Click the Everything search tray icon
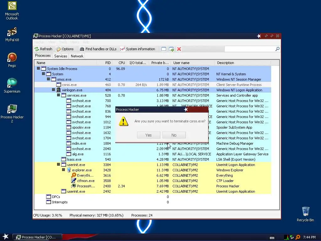Screen dimensions: 321x241 (x=298, y=237)
